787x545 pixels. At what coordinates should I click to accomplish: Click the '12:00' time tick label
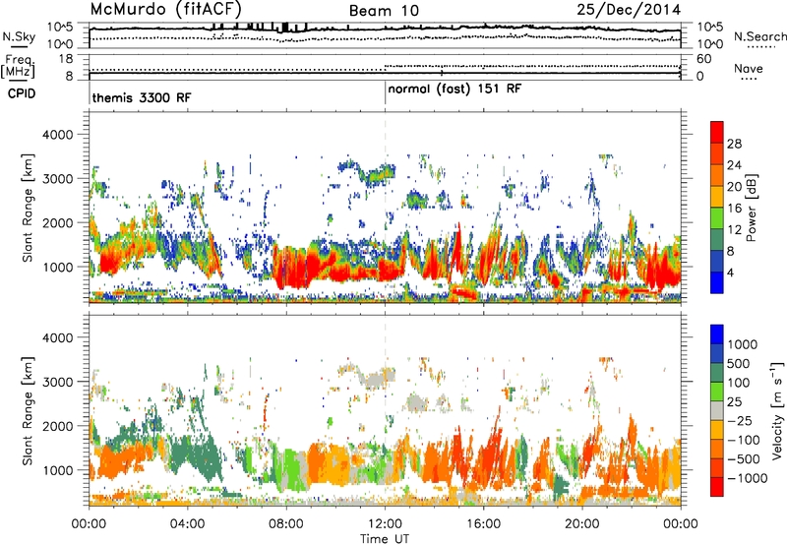pos(385,524)
